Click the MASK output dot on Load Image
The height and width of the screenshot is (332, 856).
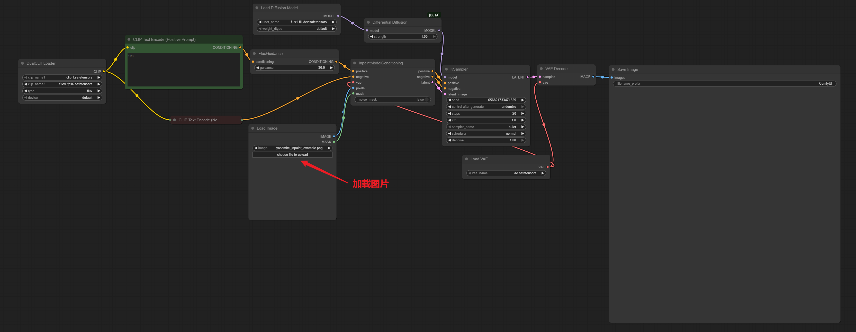click(334, 142)
